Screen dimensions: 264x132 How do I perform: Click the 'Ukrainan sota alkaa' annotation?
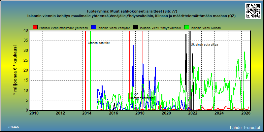point(204,45)
